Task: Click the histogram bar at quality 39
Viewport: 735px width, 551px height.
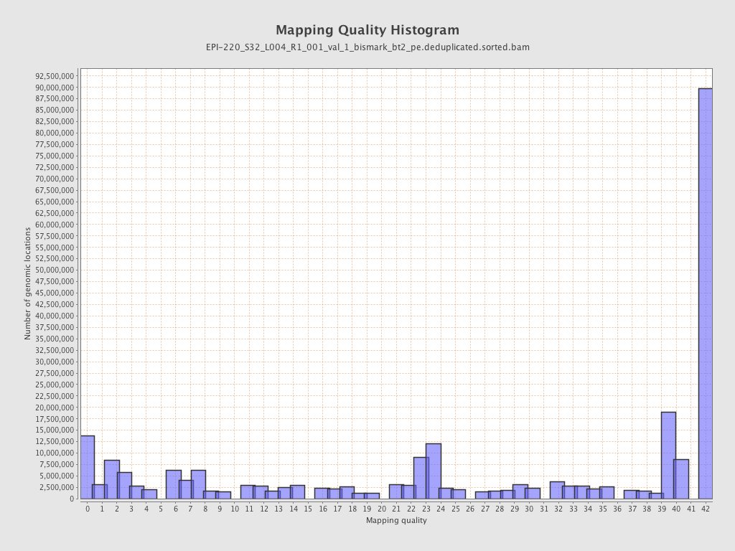Action: tap(668, 456)
